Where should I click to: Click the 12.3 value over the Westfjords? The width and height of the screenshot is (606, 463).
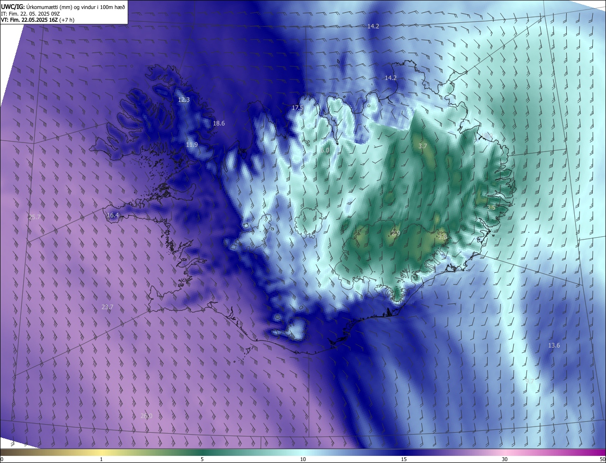click(184, 100)
